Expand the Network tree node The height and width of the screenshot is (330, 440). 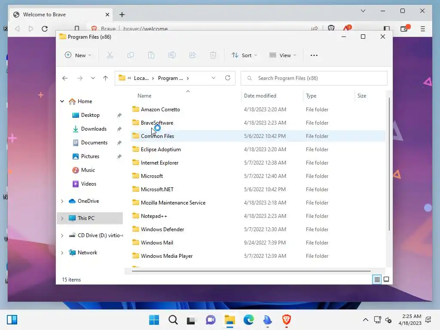[62, 253]
